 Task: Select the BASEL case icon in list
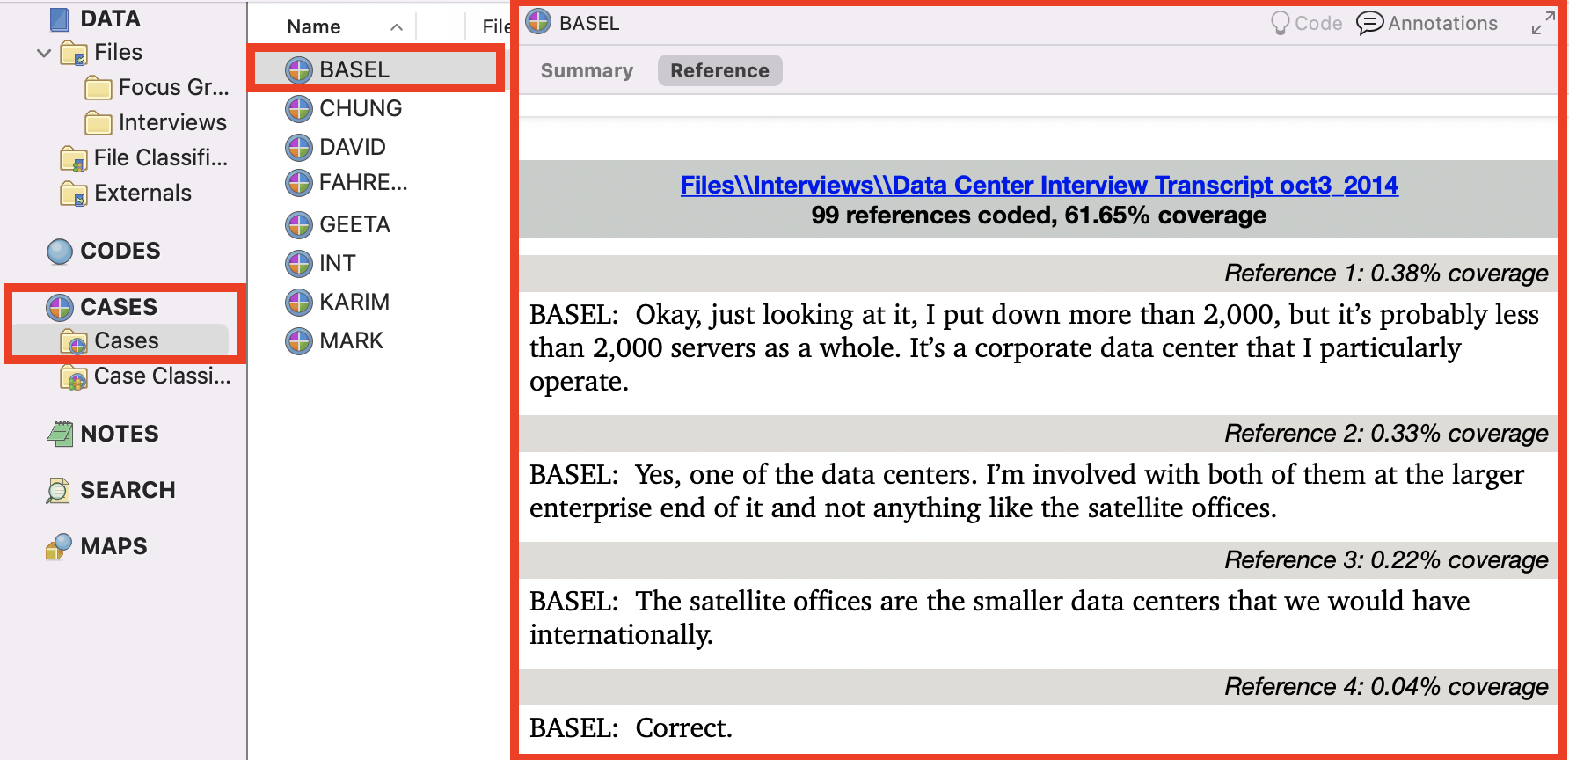click(x=299, y=69)
